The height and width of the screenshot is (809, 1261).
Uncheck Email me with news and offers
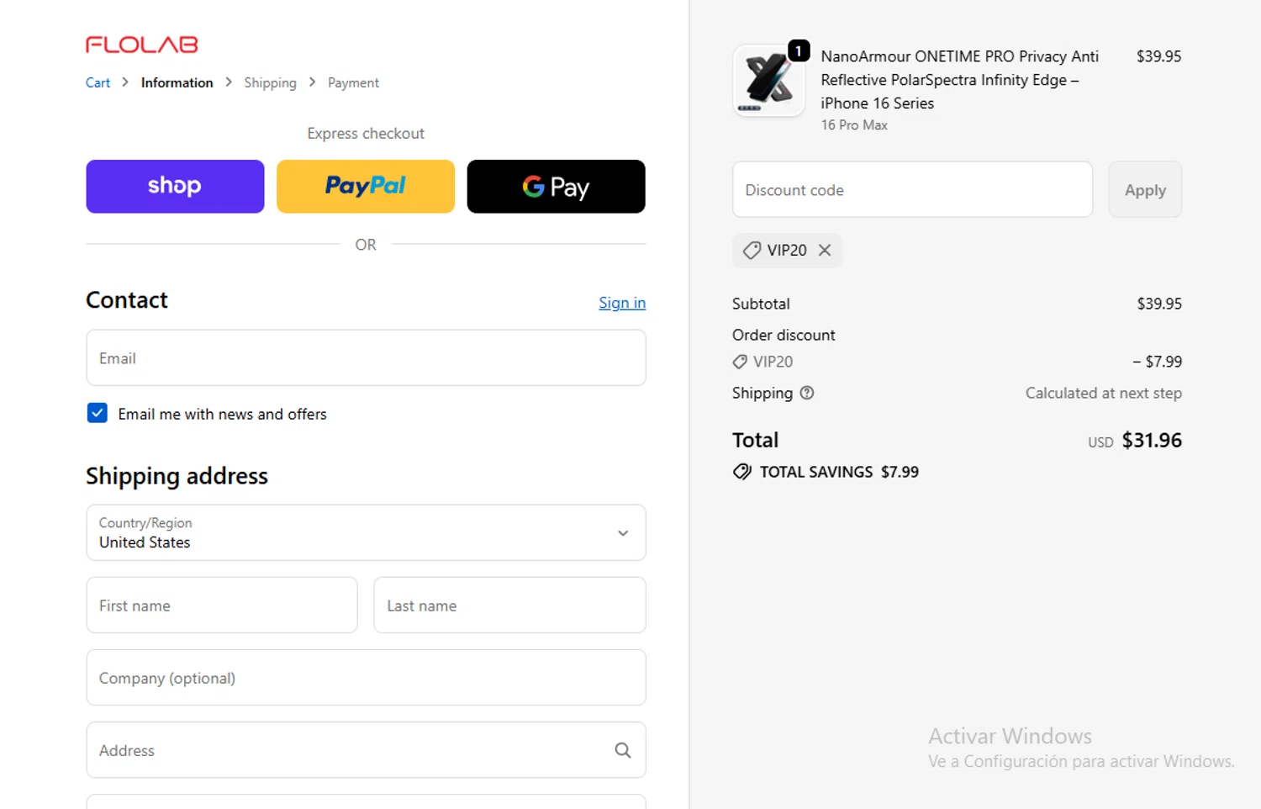[98, 413]
